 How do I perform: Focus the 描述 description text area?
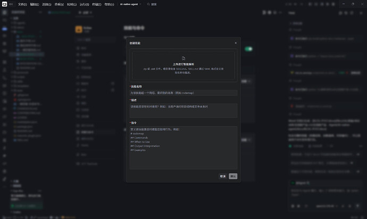183,111
